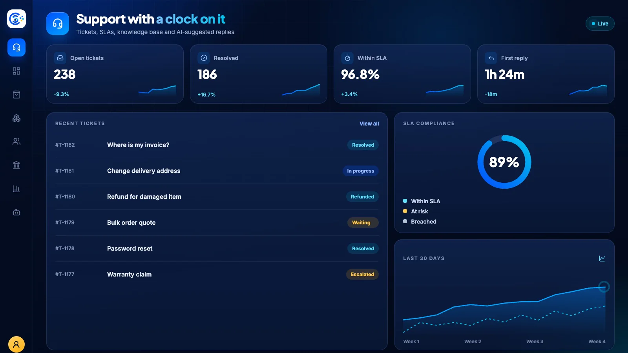Open ticket Warranty claim

pos(217,275)
